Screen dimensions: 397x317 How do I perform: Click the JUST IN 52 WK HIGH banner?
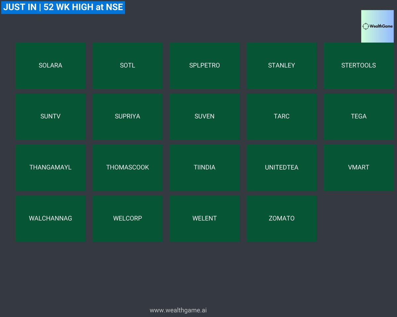tap(63, 7)
